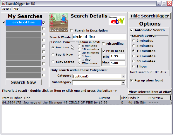The image size is (173, 135).
Task: Choose ending in next 1 day
Action: click(x=79, y=60)
